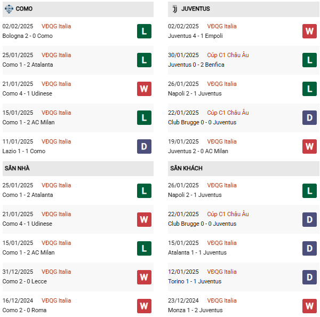The image size is (320, 317).
Task: Click the W badge for Juventus 2 - 0 AC Milan
Action: click(309, 146)
